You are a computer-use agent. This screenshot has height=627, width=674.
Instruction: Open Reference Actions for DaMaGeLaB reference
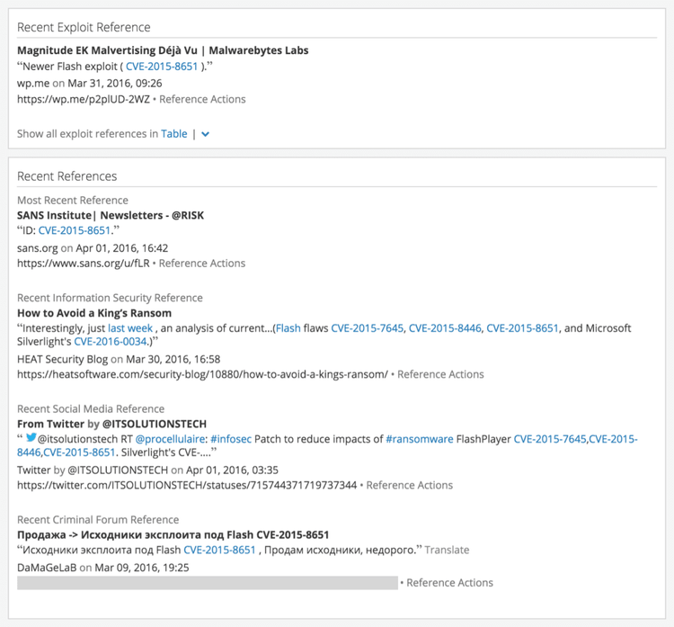point(449,583)
